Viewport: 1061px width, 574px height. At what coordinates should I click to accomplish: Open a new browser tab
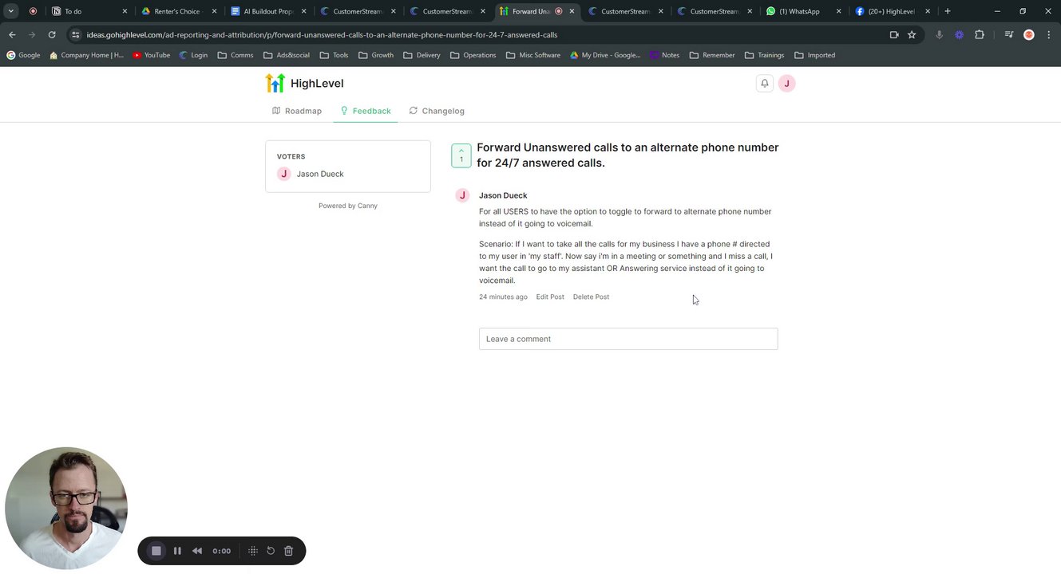point(948,11)
